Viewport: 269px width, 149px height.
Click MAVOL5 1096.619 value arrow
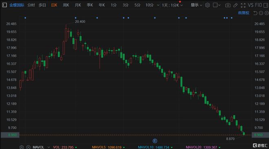pyautogui.click(x=123, y=147)
